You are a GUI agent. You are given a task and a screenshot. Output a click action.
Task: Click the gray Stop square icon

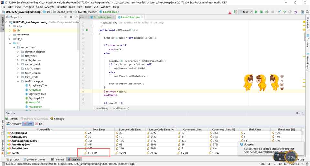click(x=273, y=12)
